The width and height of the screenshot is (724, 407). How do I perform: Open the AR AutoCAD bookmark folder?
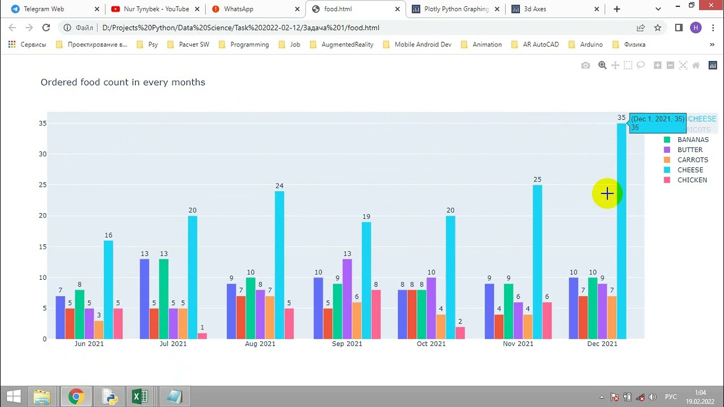pyautogui.click(x=535, y=44)
